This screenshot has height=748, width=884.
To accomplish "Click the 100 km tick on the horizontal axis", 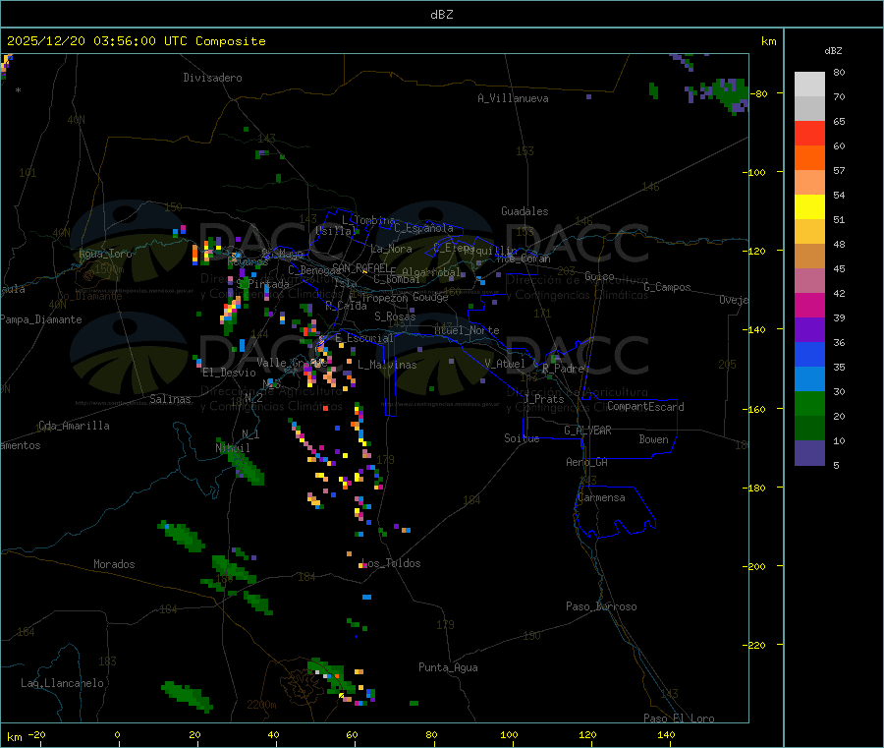I will pos(509,735).
